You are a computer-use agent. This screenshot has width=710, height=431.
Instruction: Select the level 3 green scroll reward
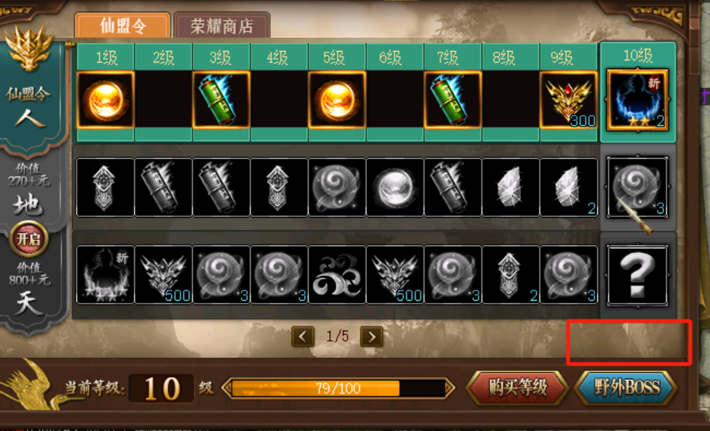pyautogui.click(x=221, y=100)
